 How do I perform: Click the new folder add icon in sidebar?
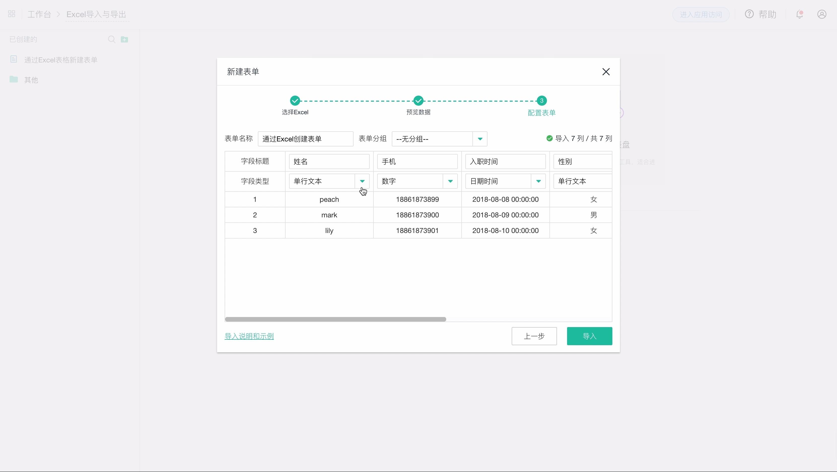124,39
